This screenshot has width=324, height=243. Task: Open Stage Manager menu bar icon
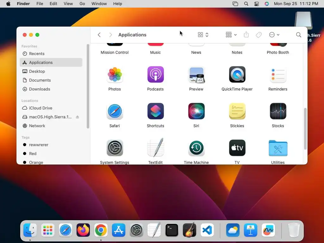(x=235, y=4)
